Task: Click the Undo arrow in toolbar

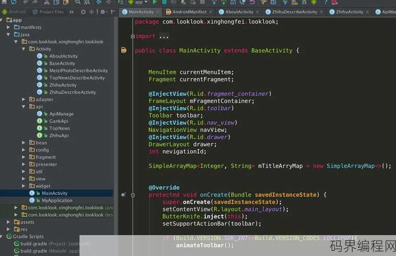Action: [x=25, y=2]
